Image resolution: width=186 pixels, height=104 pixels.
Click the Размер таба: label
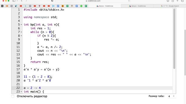coord(156,96)
